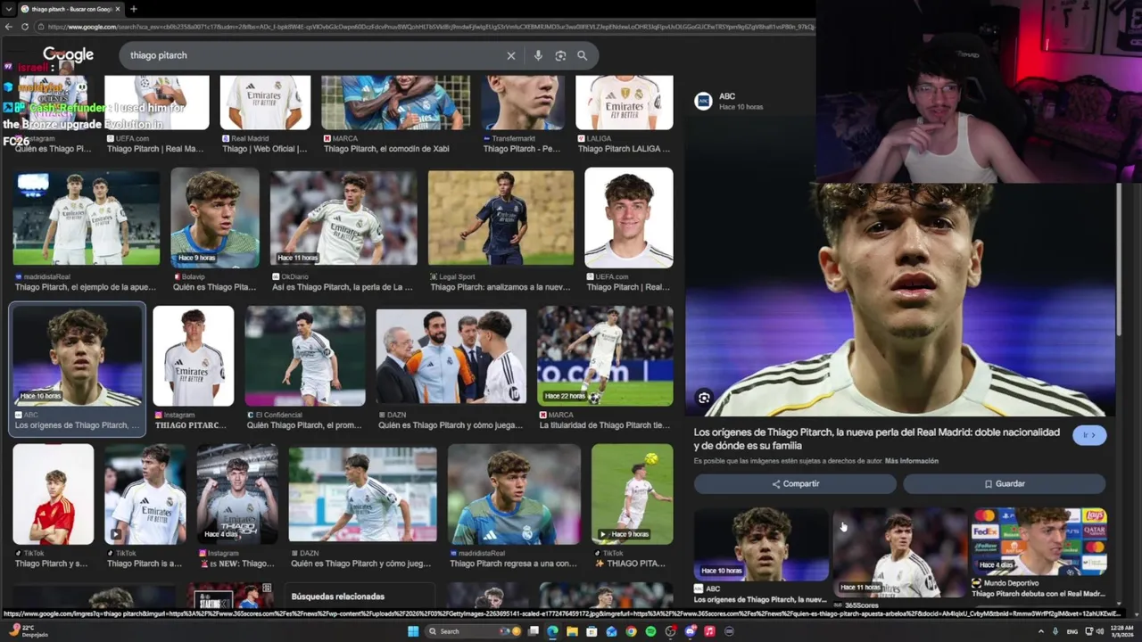This screenshot has height=642, width=1142.
Task: Open the DAZN thumbnail with suited men
Action: 451,356
